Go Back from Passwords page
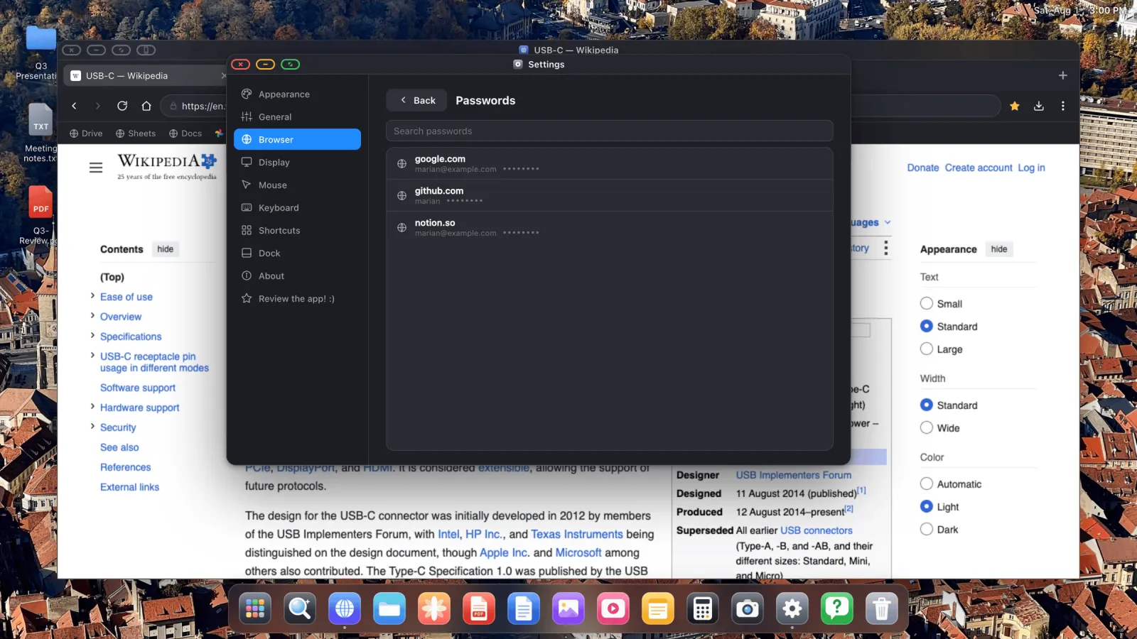 coord(416,100)
